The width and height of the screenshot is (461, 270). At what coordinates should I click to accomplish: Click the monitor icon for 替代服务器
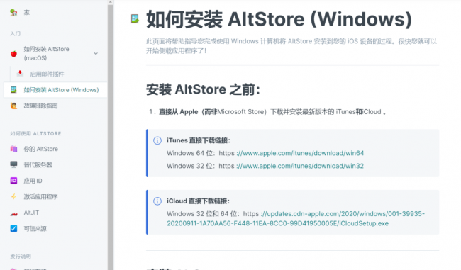point(13,164)
